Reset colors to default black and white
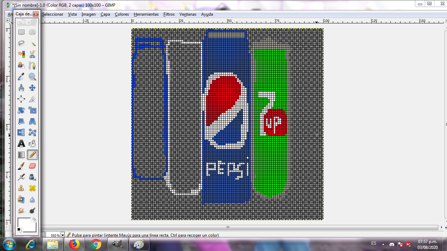This screenshot has height=251, width=447. 19,230
